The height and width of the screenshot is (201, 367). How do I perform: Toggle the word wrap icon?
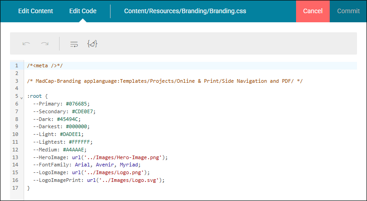74,44
